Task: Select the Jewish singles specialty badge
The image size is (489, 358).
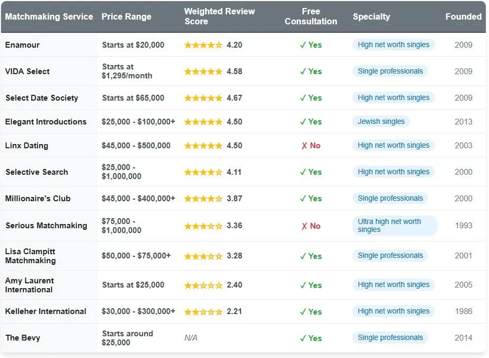Action: (381, 121)
